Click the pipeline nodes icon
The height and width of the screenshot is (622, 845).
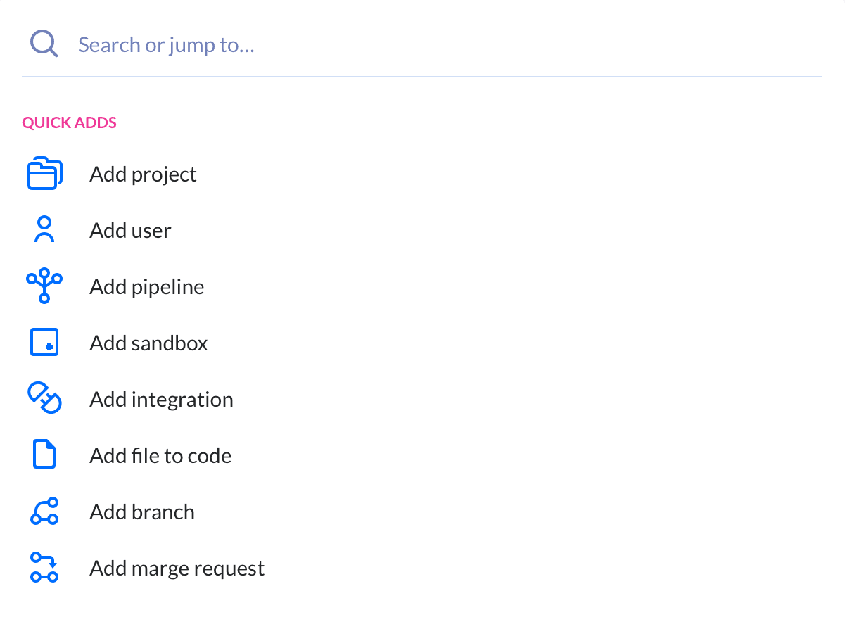pyautogui.click(x=44, y=286)
